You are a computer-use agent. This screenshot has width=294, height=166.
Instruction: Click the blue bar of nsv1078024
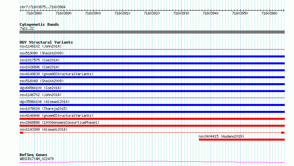tap(152, 112)
